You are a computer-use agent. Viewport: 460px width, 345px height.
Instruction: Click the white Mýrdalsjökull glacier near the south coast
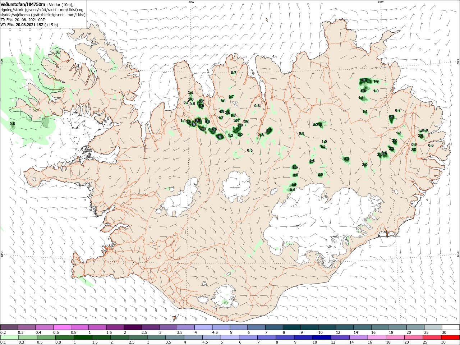[225, 296]
